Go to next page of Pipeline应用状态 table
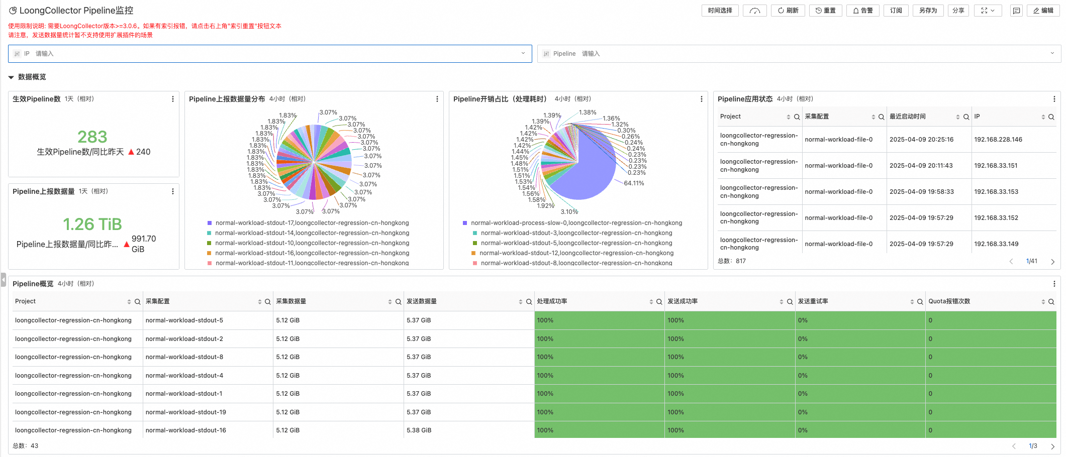1066x457 pixels. click(1052, 262)
